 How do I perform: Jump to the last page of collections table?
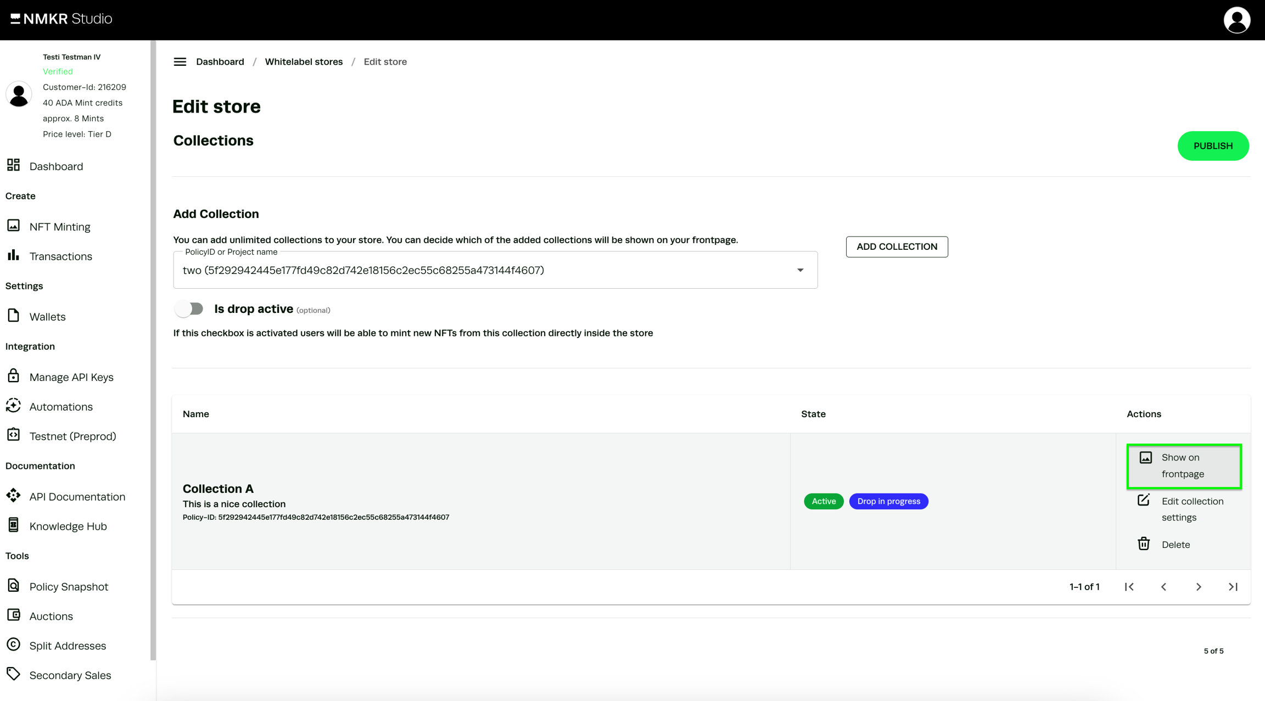(1233, 587)
